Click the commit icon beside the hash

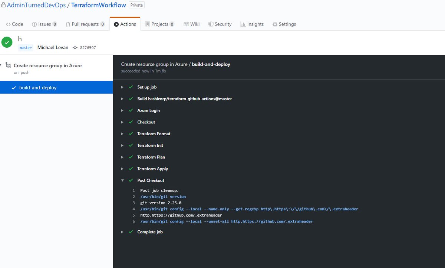(75, 48)
